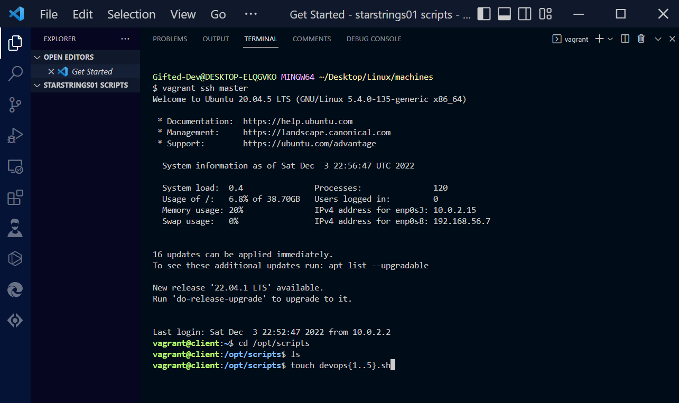Toggle the bottom panel layout icon
The image size is (679, 403).
tap(504, 14)
